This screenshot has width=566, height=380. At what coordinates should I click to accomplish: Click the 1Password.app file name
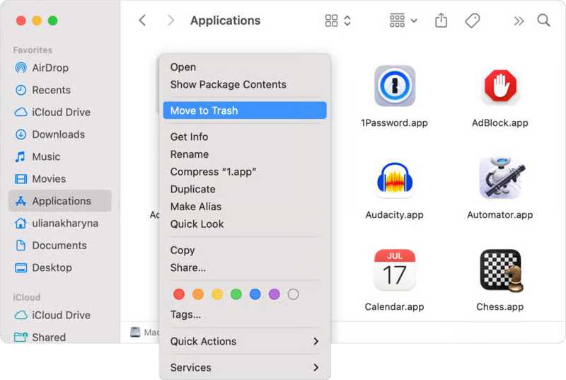[394, 122]
